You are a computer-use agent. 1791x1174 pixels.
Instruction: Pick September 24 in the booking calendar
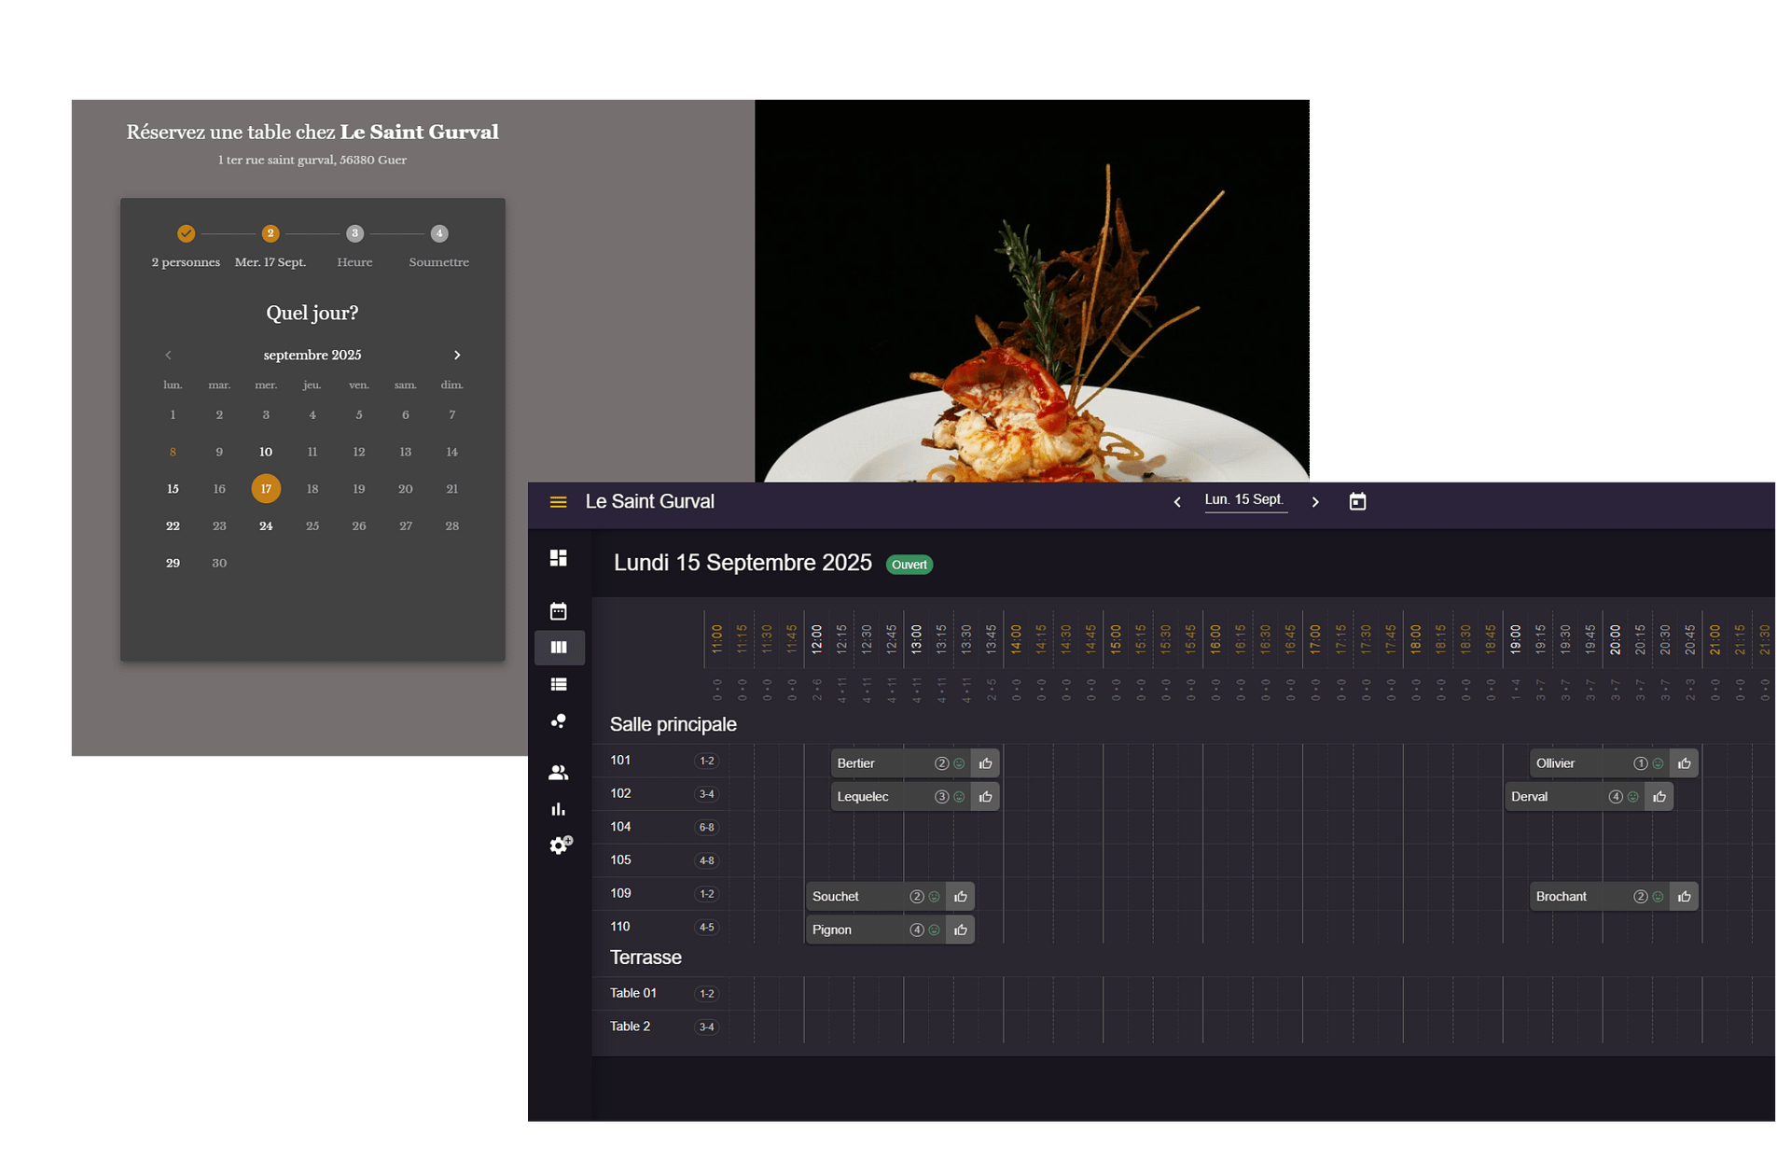266,526
